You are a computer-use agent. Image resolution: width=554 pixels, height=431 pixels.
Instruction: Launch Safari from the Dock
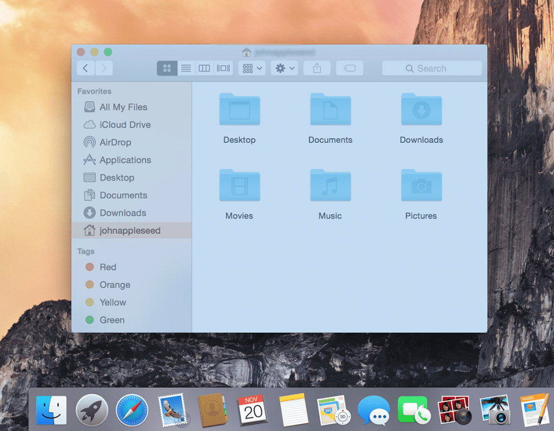(x=131, y=409)
